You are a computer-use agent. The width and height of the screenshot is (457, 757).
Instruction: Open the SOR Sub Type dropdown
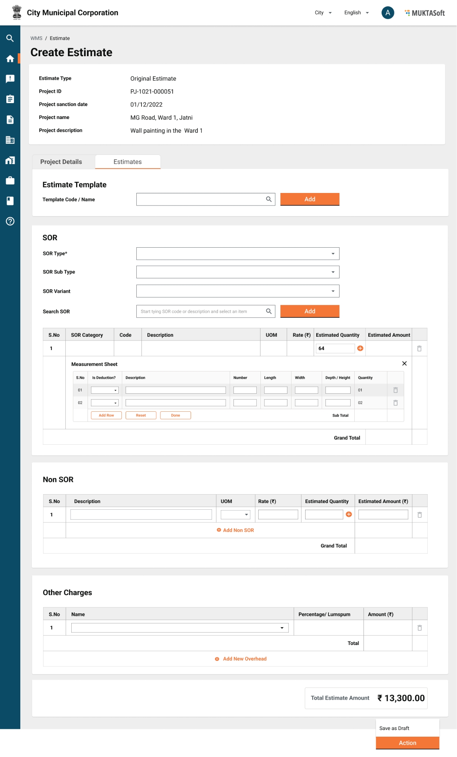click(238, 272)
